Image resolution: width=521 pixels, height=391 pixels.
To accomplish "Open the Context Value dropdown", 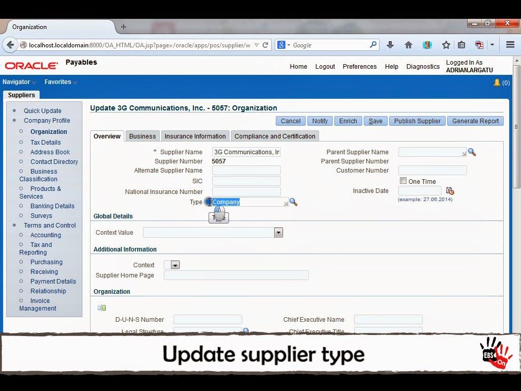I will pyautogui.click(x=278, y=232).
